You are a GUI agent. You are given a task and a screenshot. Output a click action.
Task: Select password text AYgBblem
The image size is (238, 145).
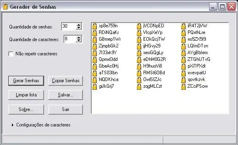[198, 53]
